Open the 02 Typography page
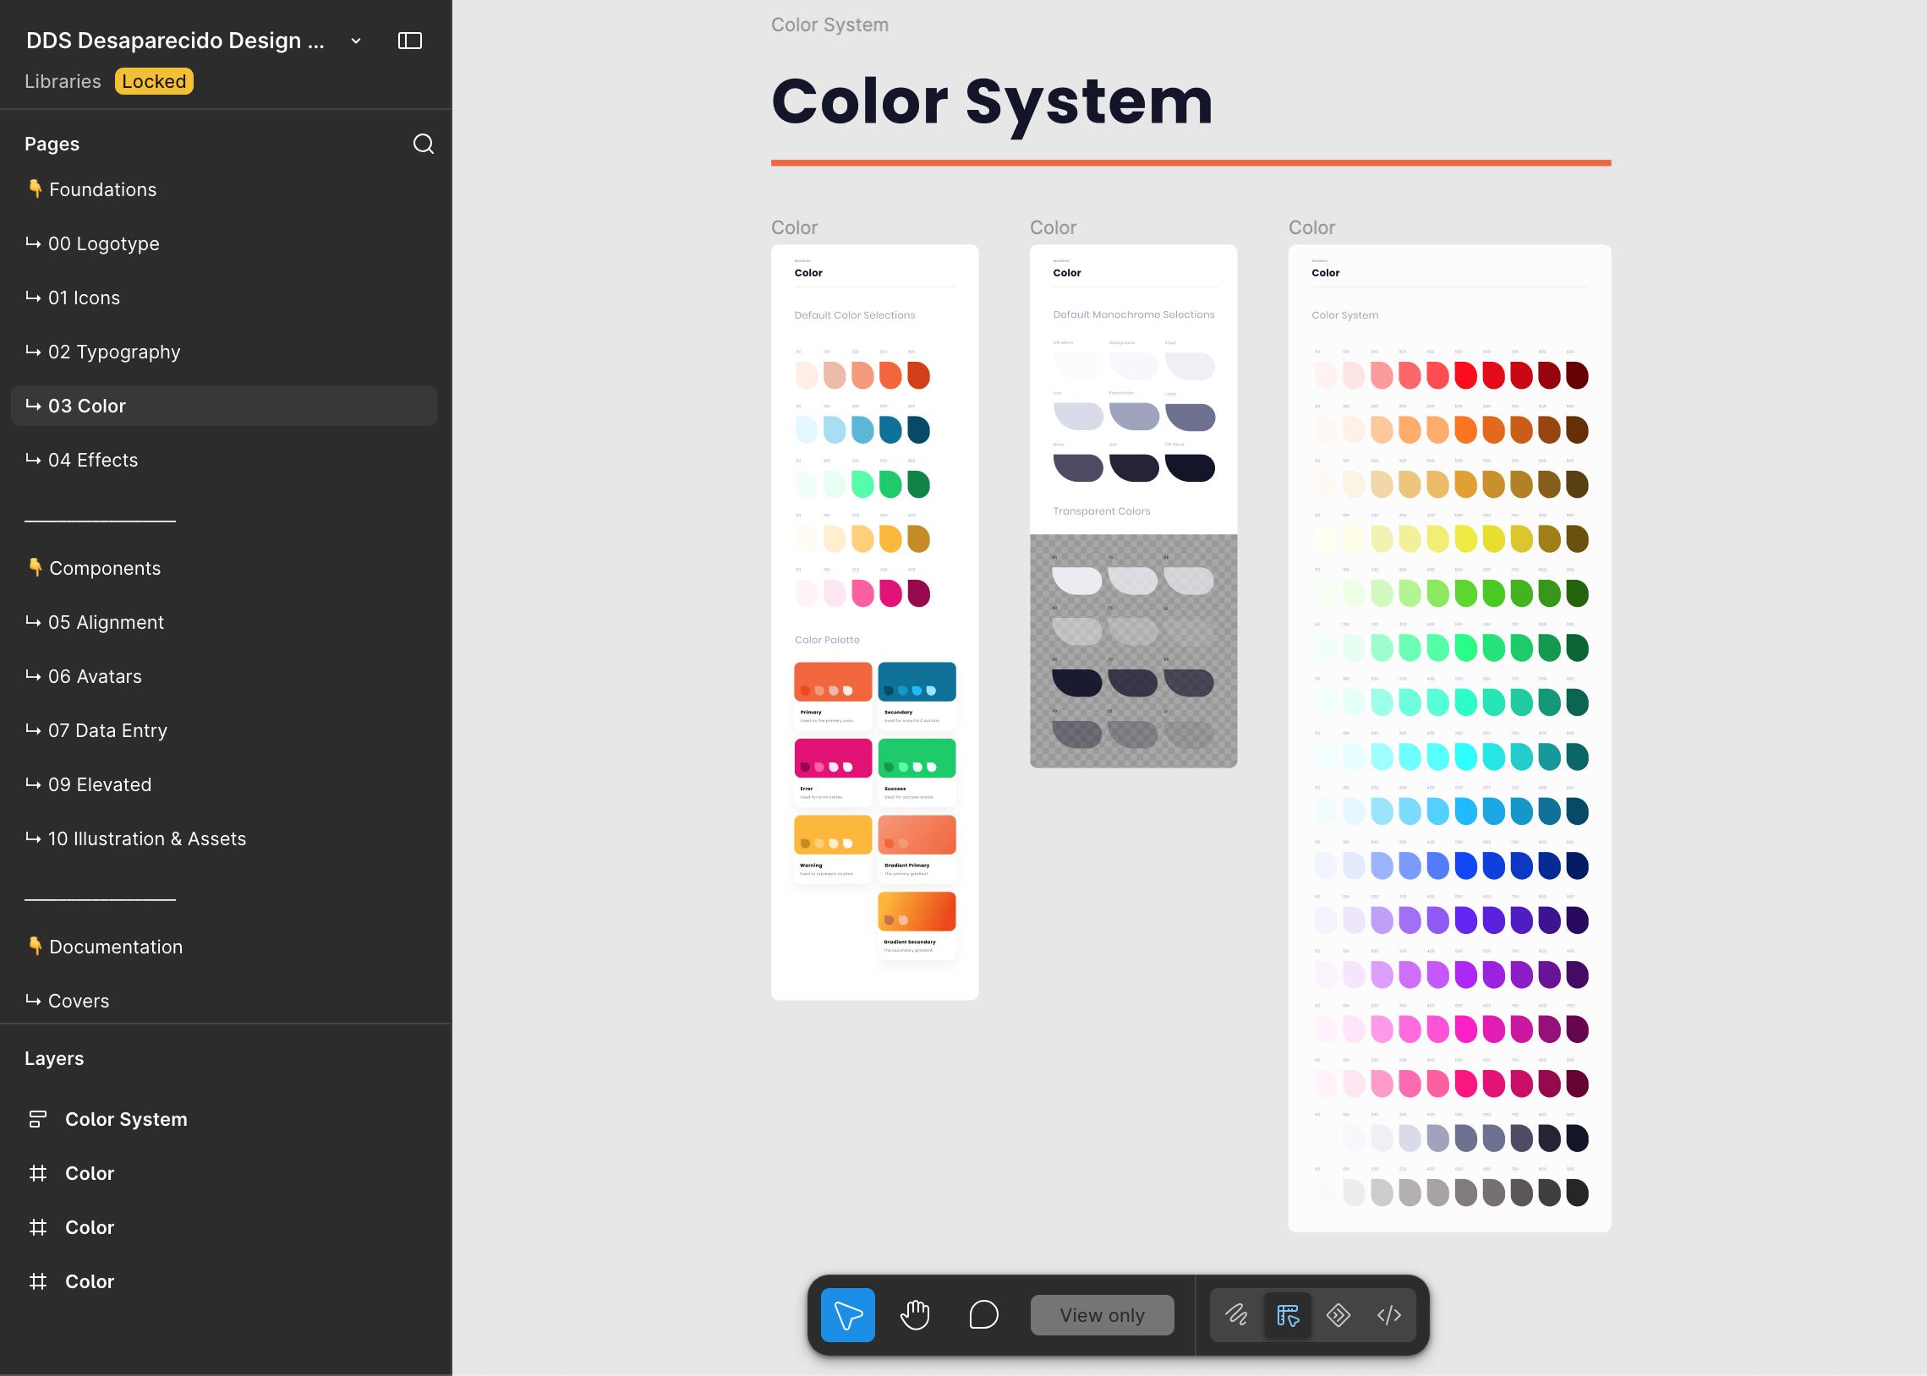 [224, 352]
